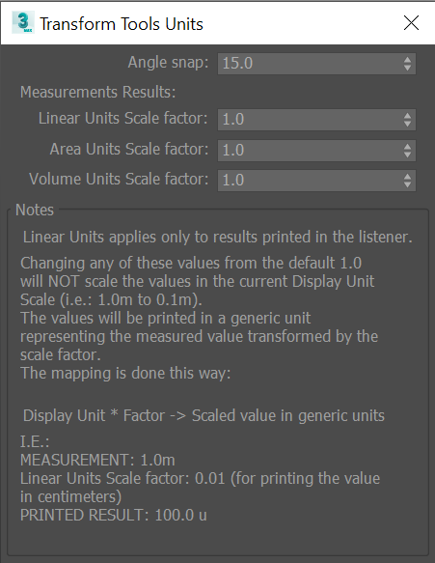Viewport: 435px width, 563px height.
Task: Increment Linear Units Scale factor spinner up
Action: coord(407,116)
